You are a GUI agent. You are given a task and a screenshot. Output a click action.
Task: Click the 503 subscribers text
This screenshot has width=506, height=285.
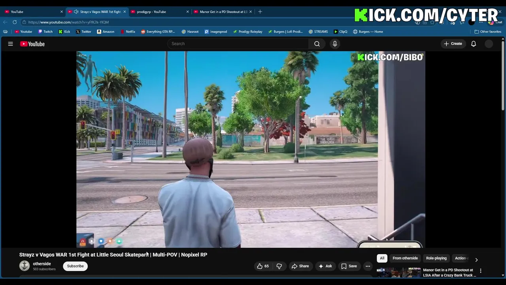(44, 269)
